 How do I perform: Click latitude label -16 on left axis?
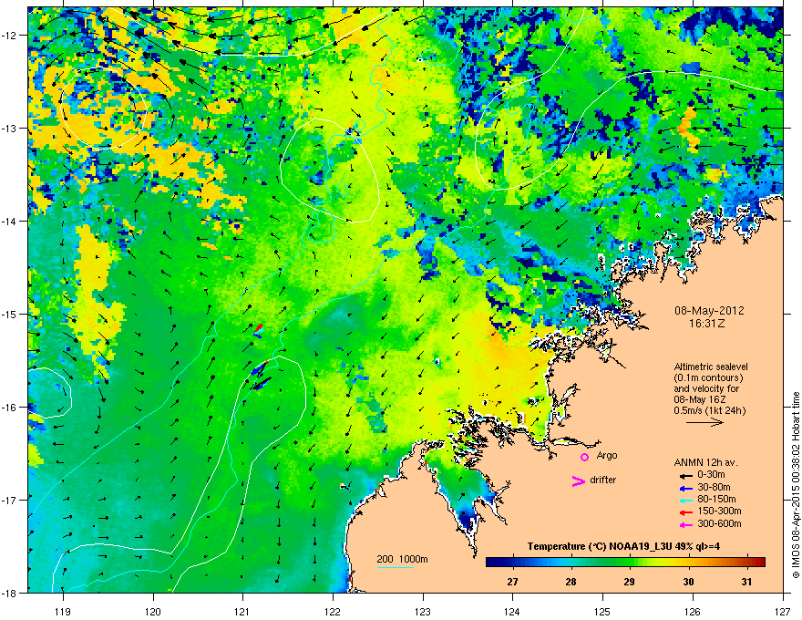pos(9,408)
